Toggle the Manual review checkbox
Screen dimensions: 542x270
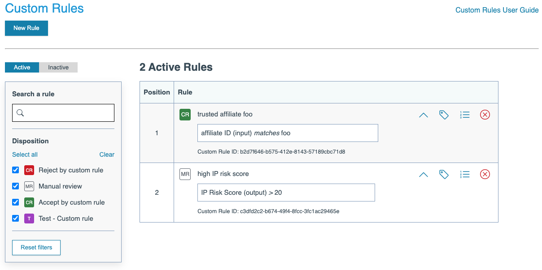[x=16, y=186]
